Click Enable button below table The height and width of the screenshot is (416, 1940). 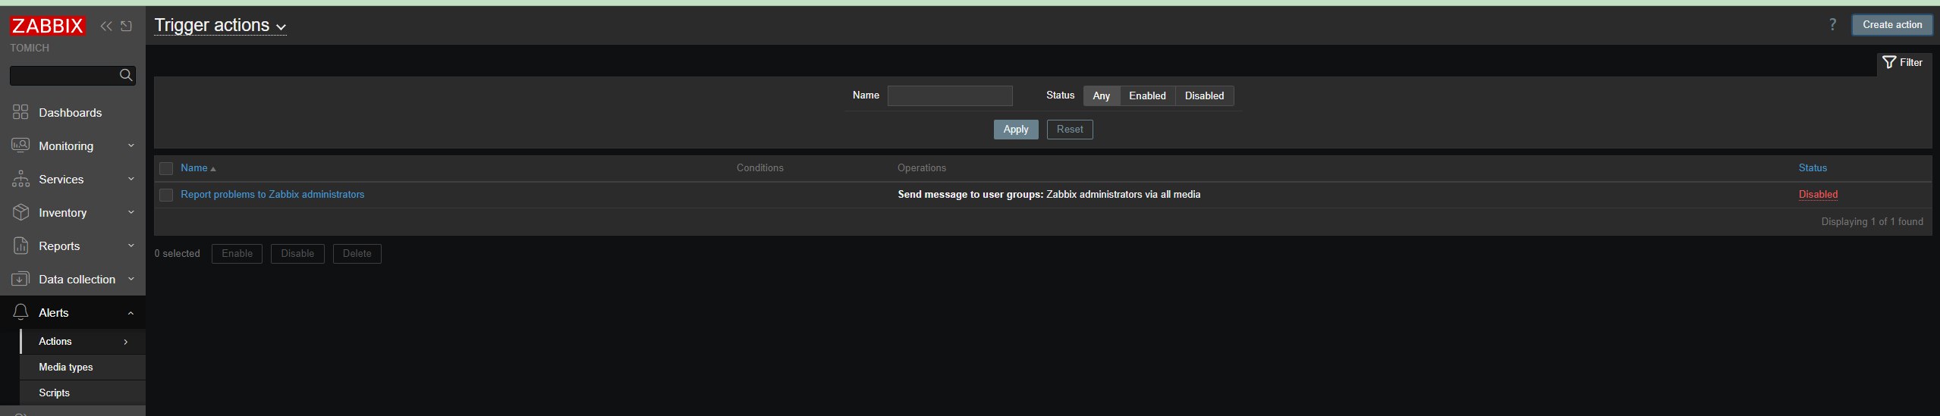pos(237,254)
